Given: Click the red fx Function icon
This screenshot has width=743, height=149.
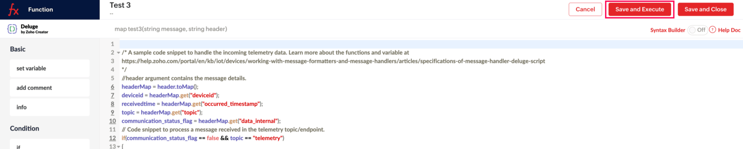Looking at the screenshot, I should [13, 10].
